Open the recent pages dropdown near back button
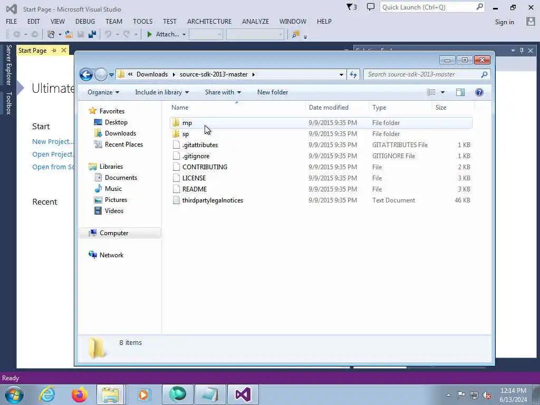540x405 pixels. click(112, 75)
